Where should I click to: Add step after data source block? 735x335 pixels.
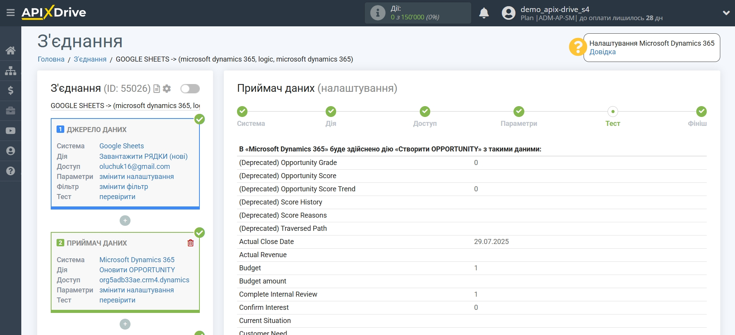[125, 221]
